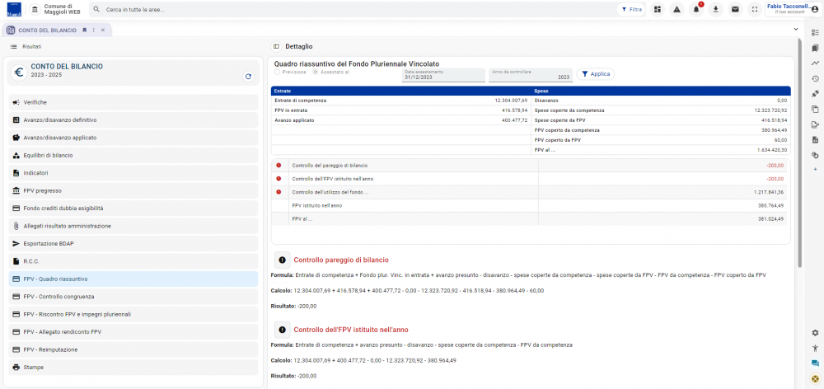Open Allegati risultato amministrazione item
This screenshot has width=824, height=389.
(x=133, y=226)
